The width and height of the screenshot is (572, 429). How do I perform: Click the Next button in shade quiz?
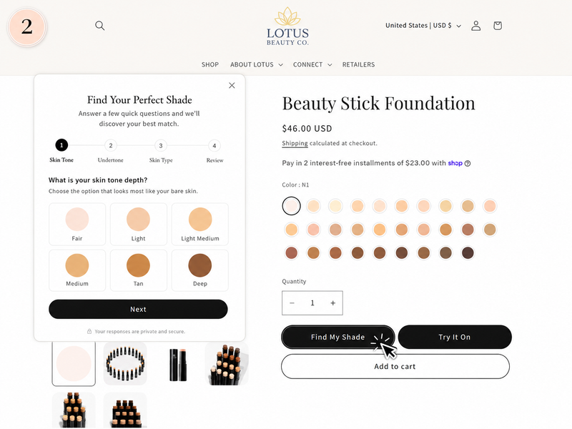point(138,309)
